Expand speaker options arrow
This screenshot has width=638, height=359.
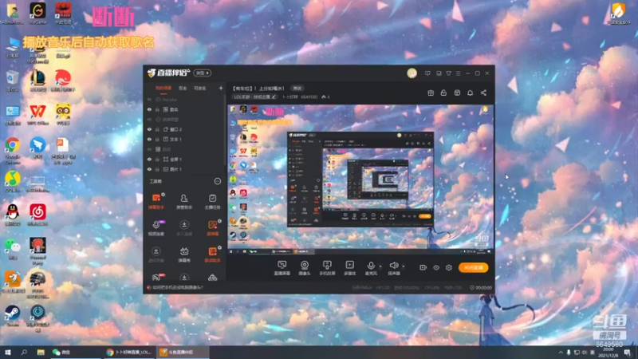(x=404, y=266)
